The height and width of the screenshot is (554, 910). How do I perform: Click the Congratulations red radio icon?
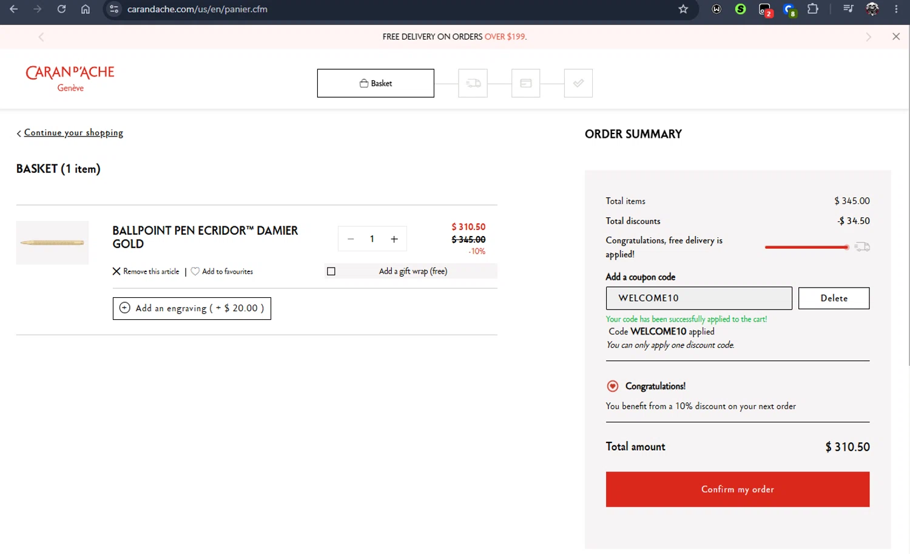click(613, 386)
